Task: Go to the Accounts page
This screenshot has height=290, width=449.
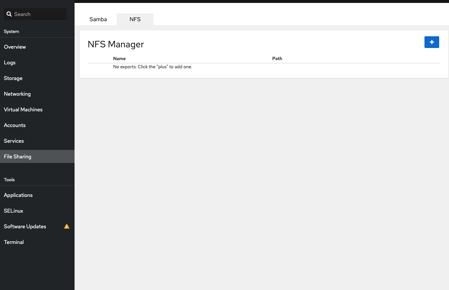Action: click(37, 125)
